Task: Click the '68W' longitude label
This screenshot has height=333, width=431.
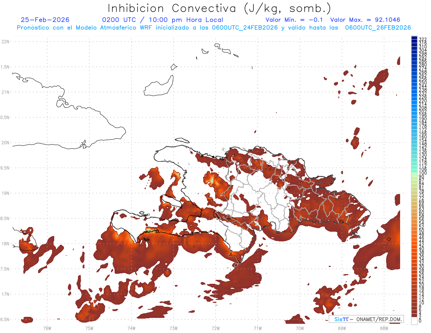Action: (x=384, y=328)
